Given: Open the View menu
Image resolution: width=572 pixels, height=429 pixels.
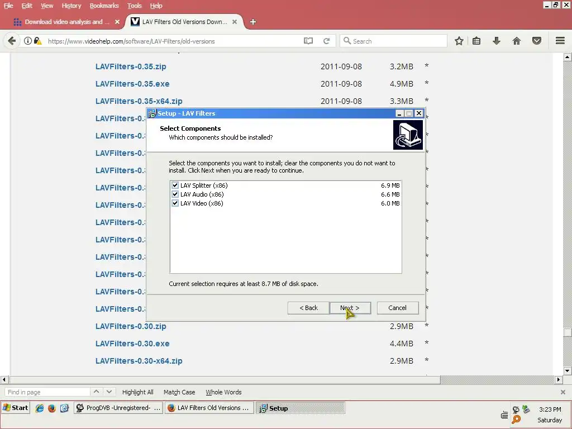Looking at the screenshot, I should click(x=47, y=6).
